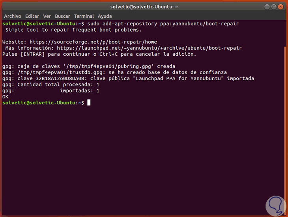Click the OK output line

tap(5, 96)
